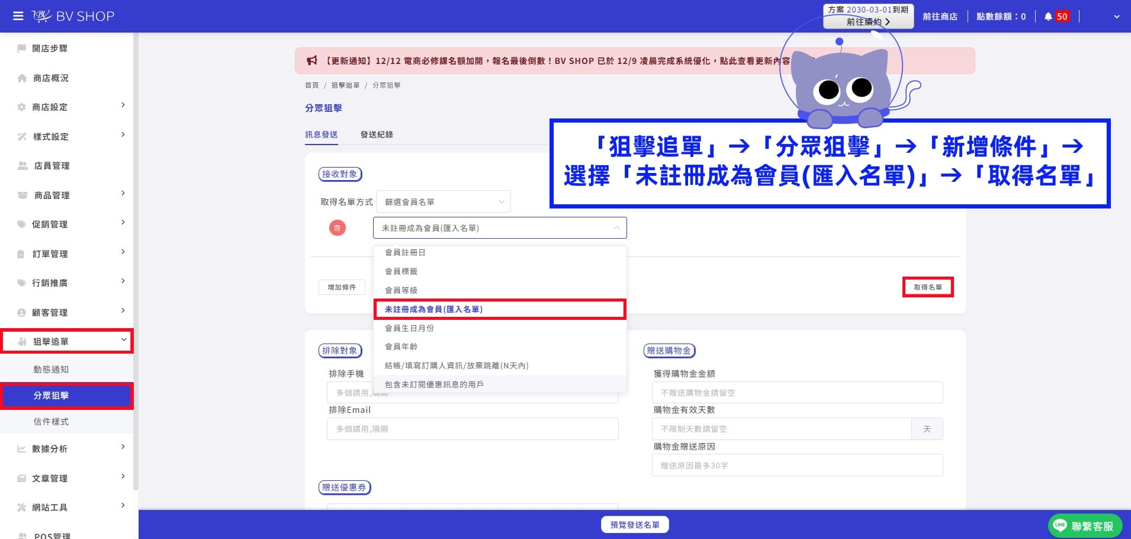1131x539 pixels.
Task: Select 會員註冊日 from the condition list
Action: [500, 252]
